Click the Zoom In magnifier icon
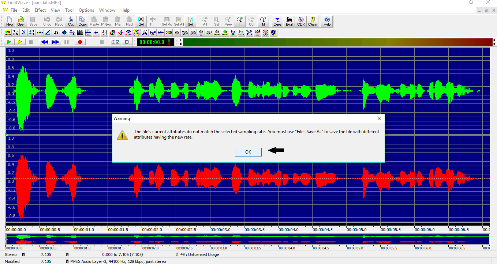The width and height of the screenshot is (497, 264). tap(240, 21)
